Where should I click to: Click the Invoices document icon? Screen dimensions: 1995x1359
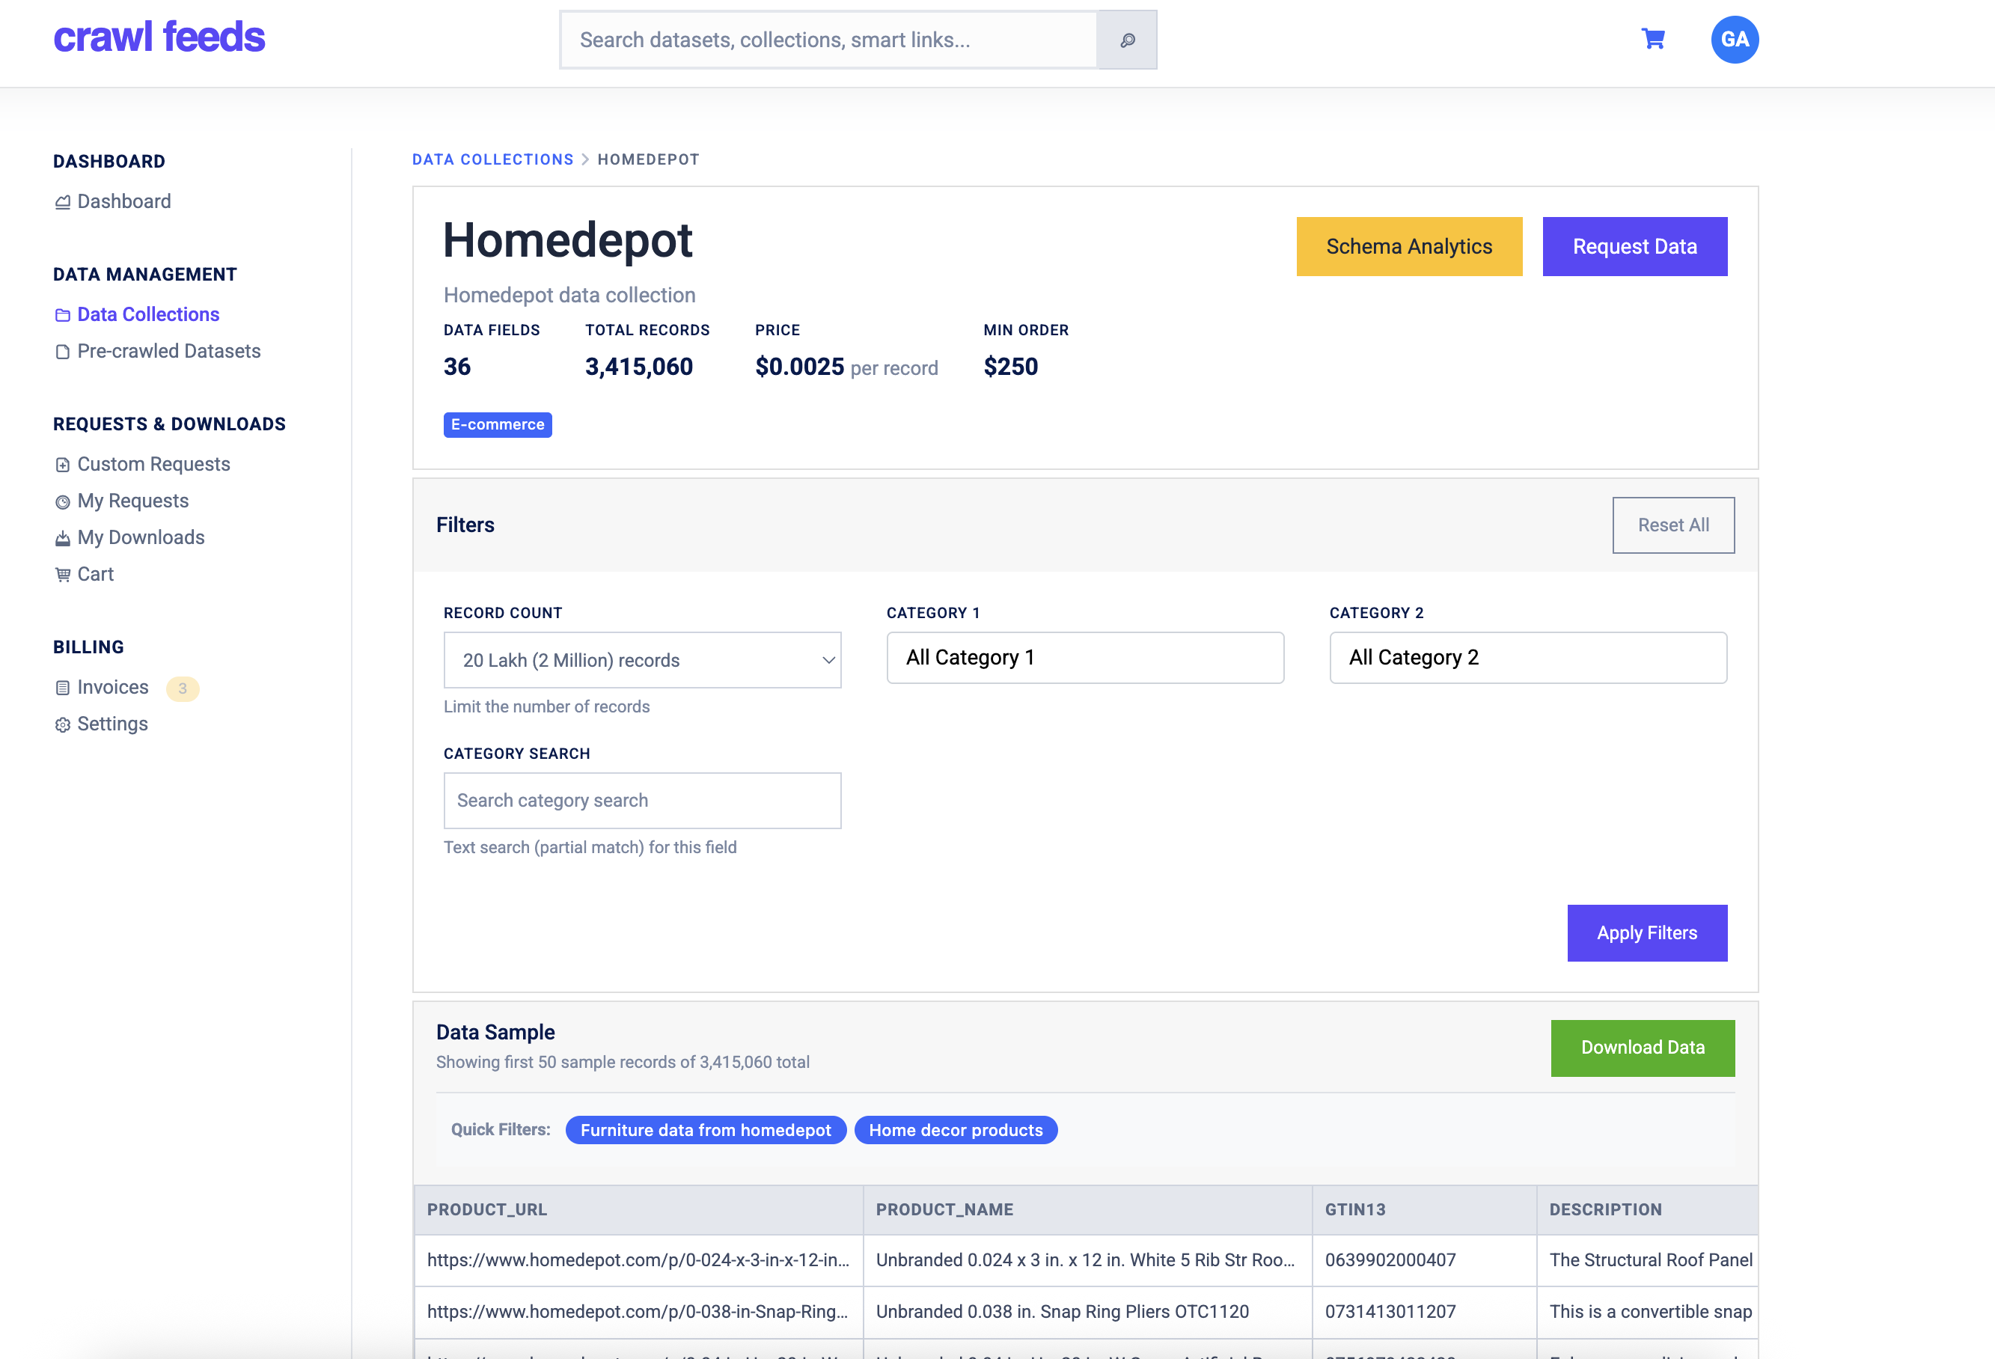click(x=63, y=688)
